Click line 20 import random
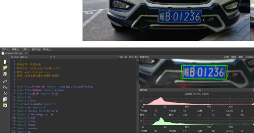The height and width of the screenshot is (133, 254). (27, 128)
